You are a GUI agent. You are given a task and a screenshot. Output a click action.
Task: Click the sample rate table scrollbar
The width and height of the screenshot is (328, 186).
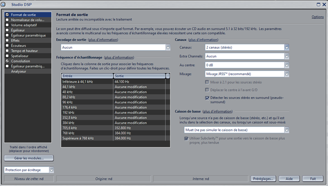(168, 76)
